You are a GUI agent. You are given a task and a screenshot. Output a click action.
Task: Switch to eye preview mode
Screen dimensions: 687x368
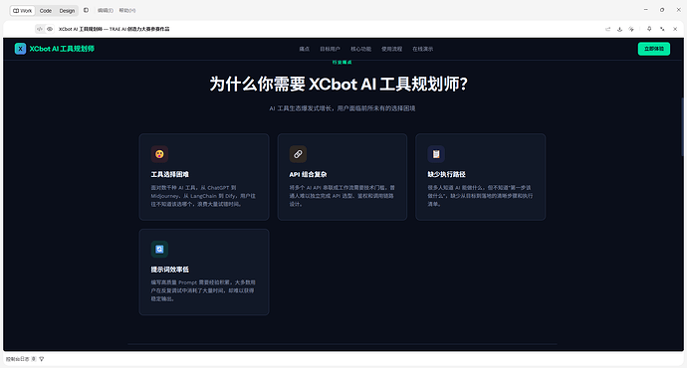[x=50, y=29]
